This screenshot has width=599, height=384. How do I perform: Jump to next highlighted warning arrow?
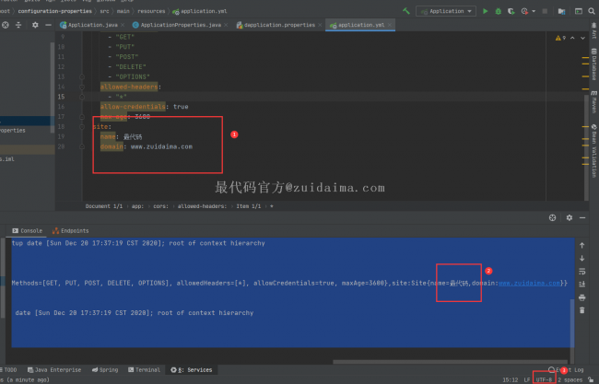(x=582, y=40)
